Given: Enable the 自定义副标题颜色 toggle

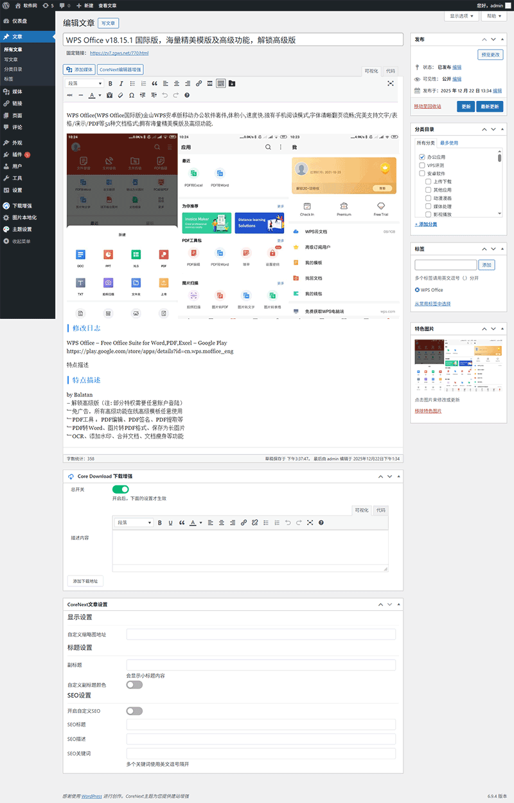Looking at the screenshot, I should (x=134, y=685).
